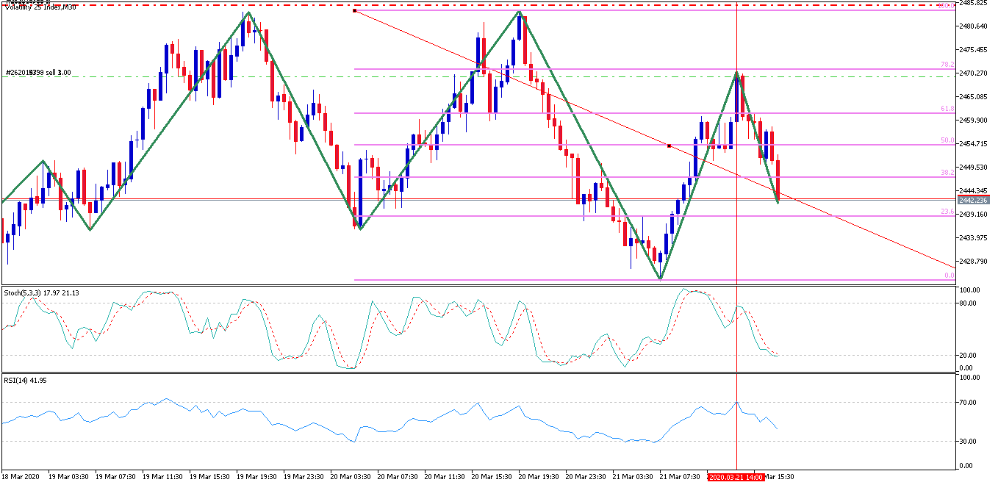Click the RSI(14) 41.95 indicator label

[x=25, y=381]
